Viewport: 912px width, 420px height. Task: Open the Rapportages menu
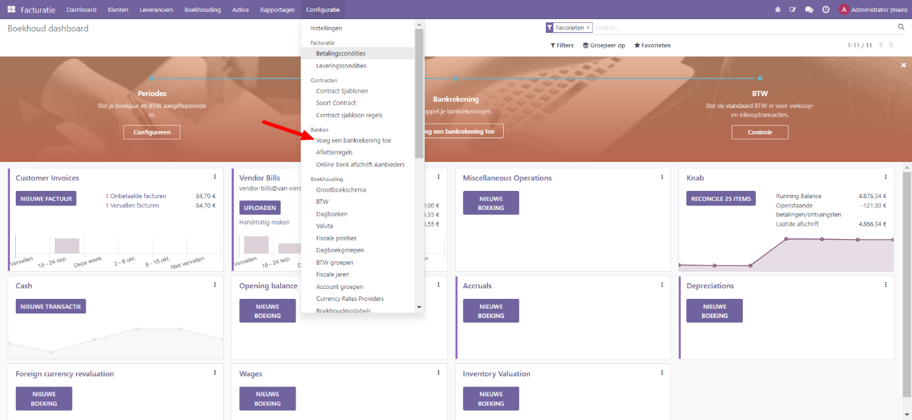pyautogui.click(x=277, y=10)
